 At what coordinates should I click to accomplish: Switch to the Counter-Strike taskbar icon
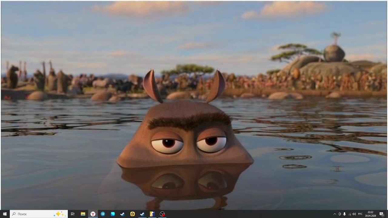click(152, 214)
